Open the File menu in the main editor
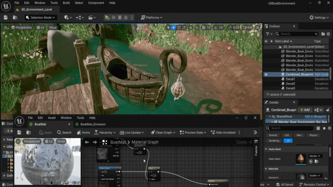The image size is (333, 187). (16, 3)
